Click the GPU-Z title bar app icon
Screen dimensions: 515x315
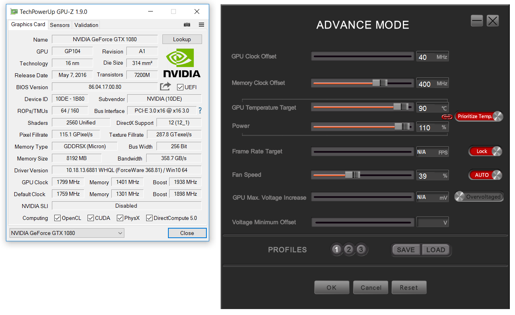tap(14, 11)
